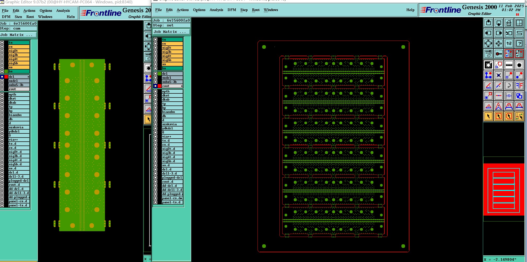Click the zoom out icon with inward arrows
The image size is (527, 262).
click(x=499, y=43)
